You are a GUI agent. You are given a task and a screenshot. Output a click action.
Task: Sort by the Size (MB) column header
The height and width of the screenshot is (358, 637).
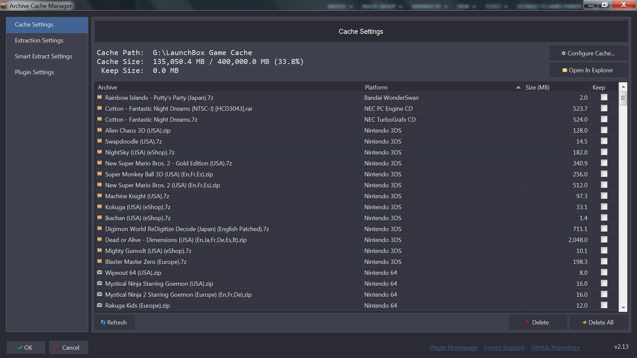tap(556, 87)
